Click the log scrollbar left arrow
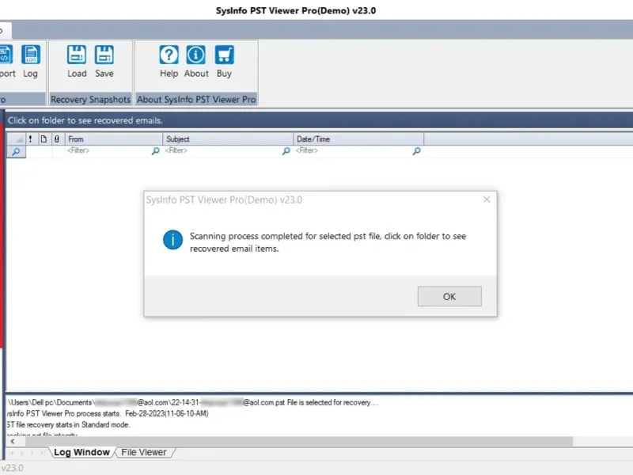The image size is (633, 475). point(13,442)
